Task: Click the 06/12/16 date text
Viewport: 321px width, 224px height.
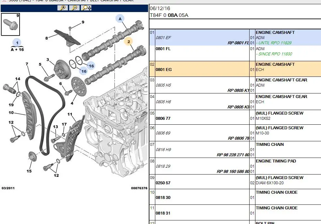Action: pos(160,8)
